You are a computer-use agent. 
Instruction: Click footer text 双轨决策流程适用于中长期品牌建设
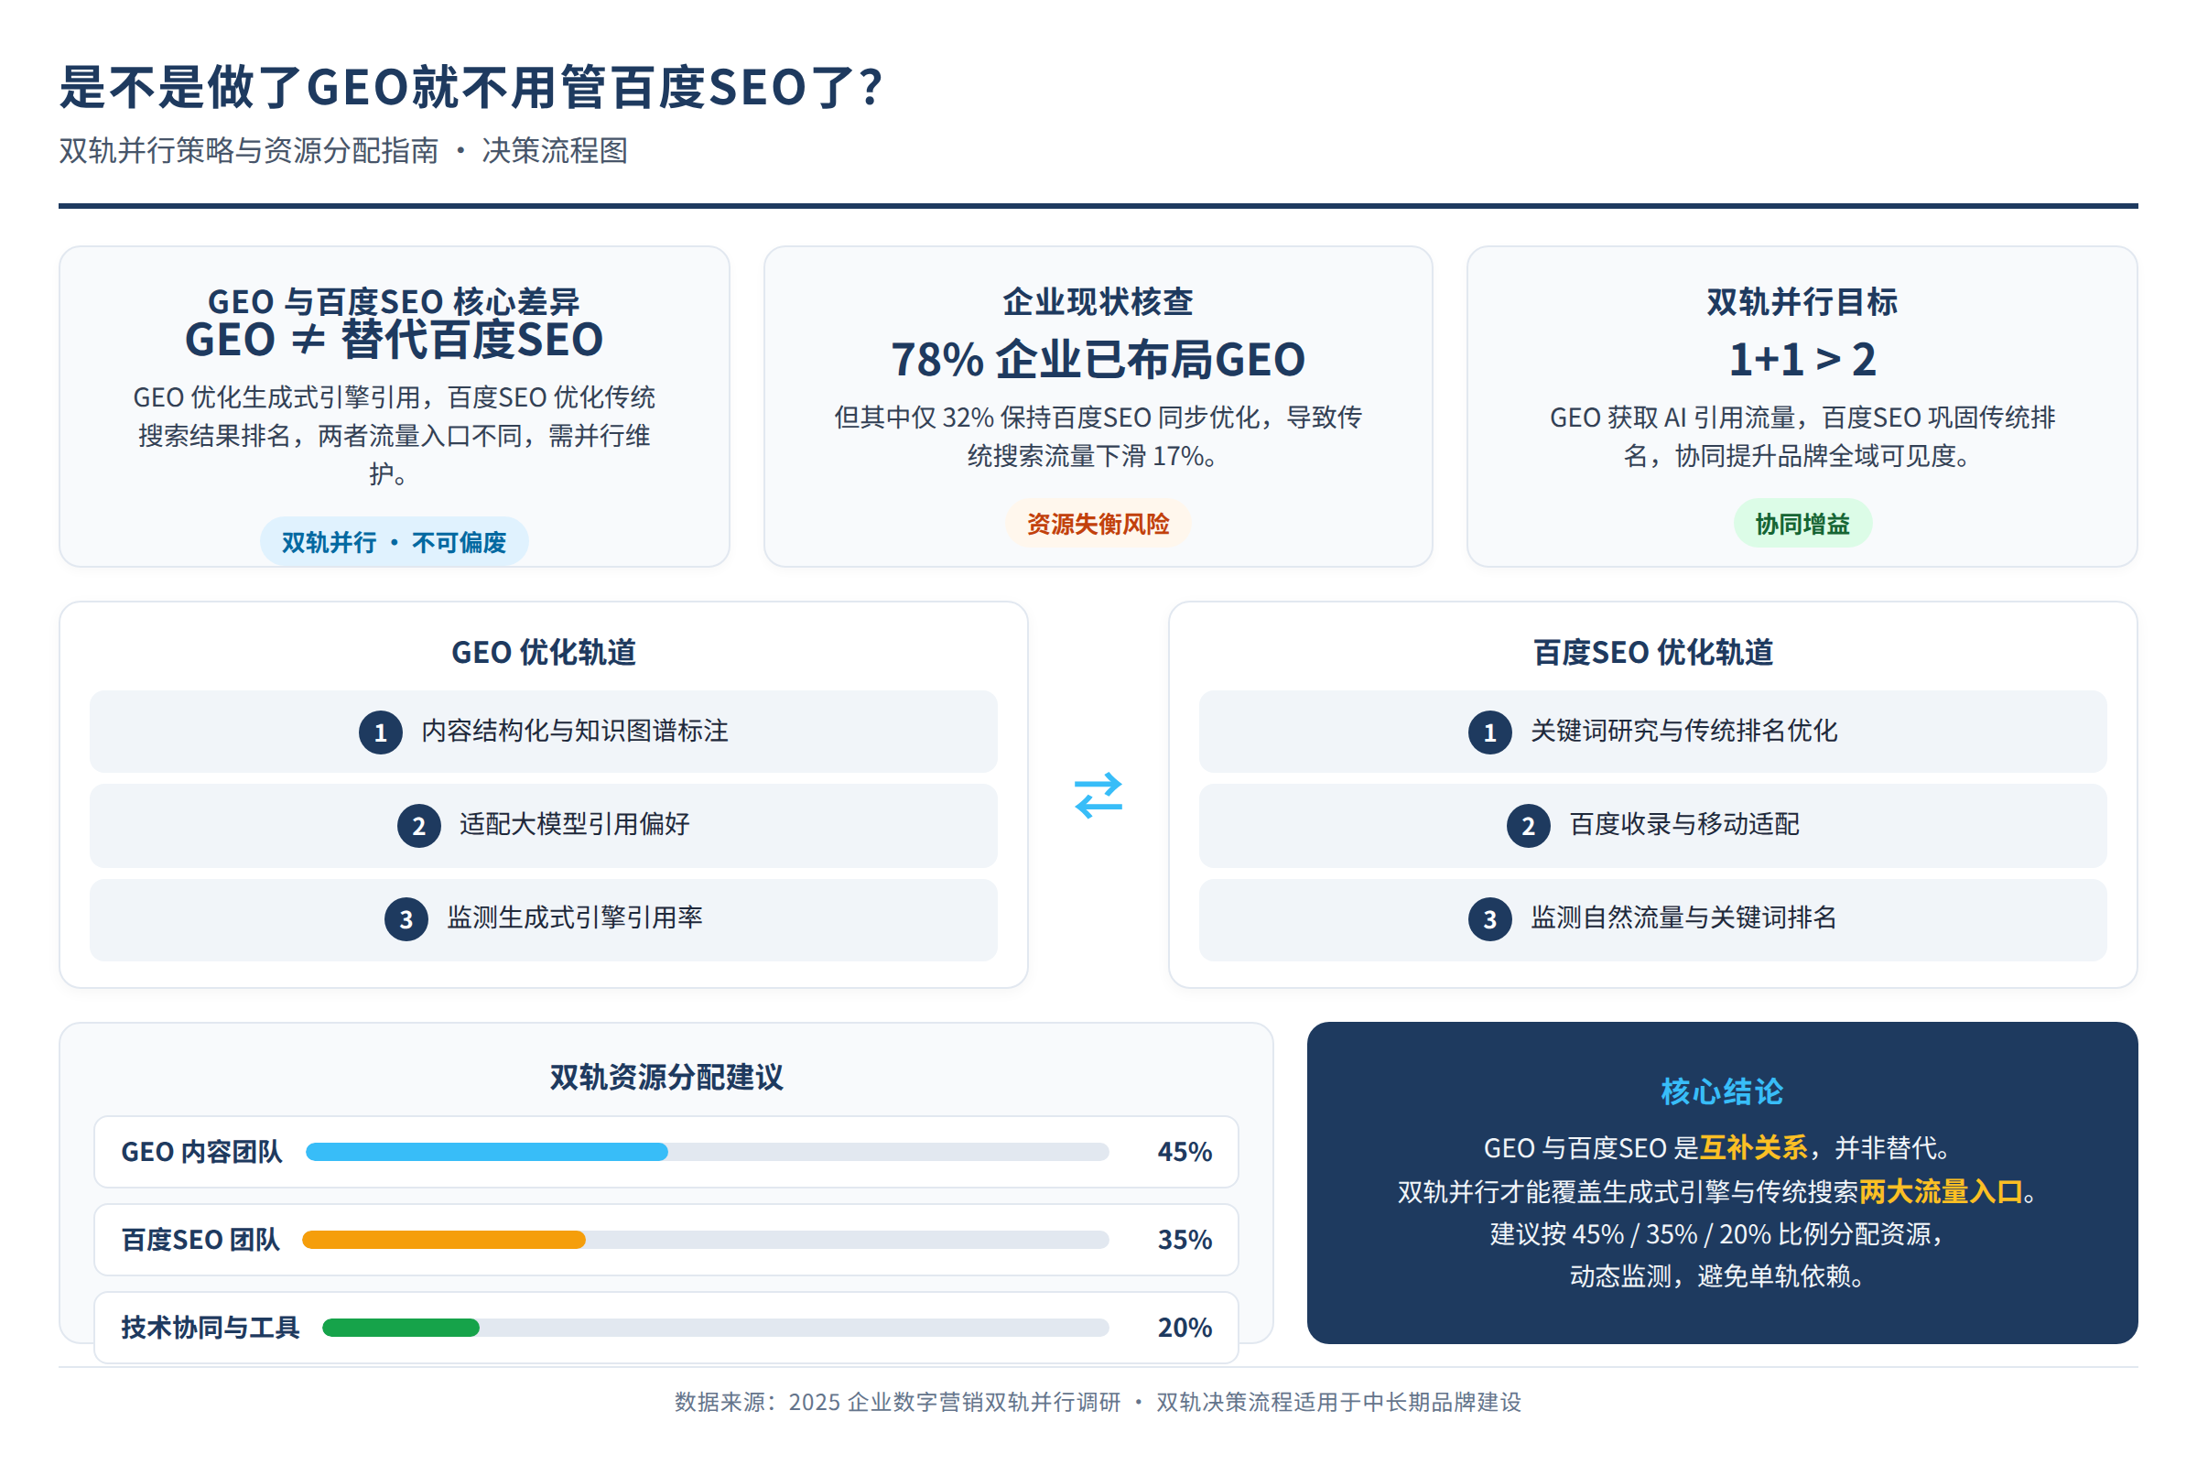click(1338, 1402)
